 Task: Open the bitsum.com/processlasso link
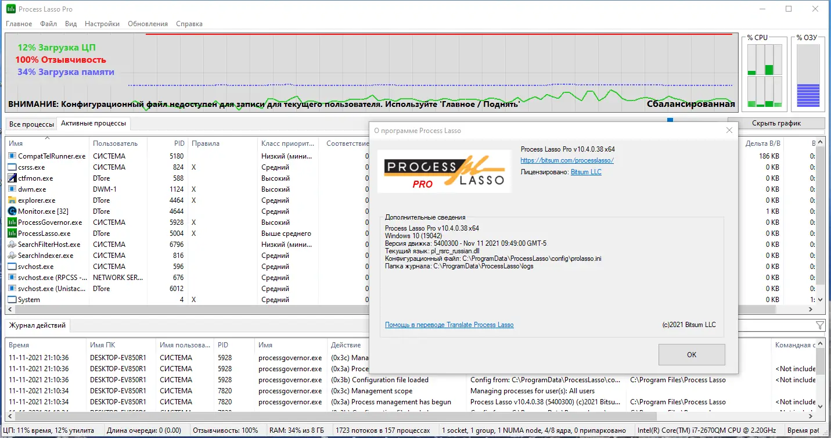point(567,160)
